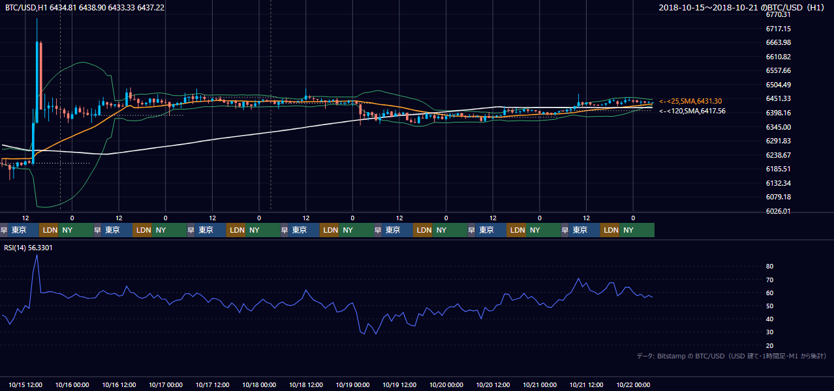
Task: Select the 10/17 00:00 time label
Action: tap(166, 385)
